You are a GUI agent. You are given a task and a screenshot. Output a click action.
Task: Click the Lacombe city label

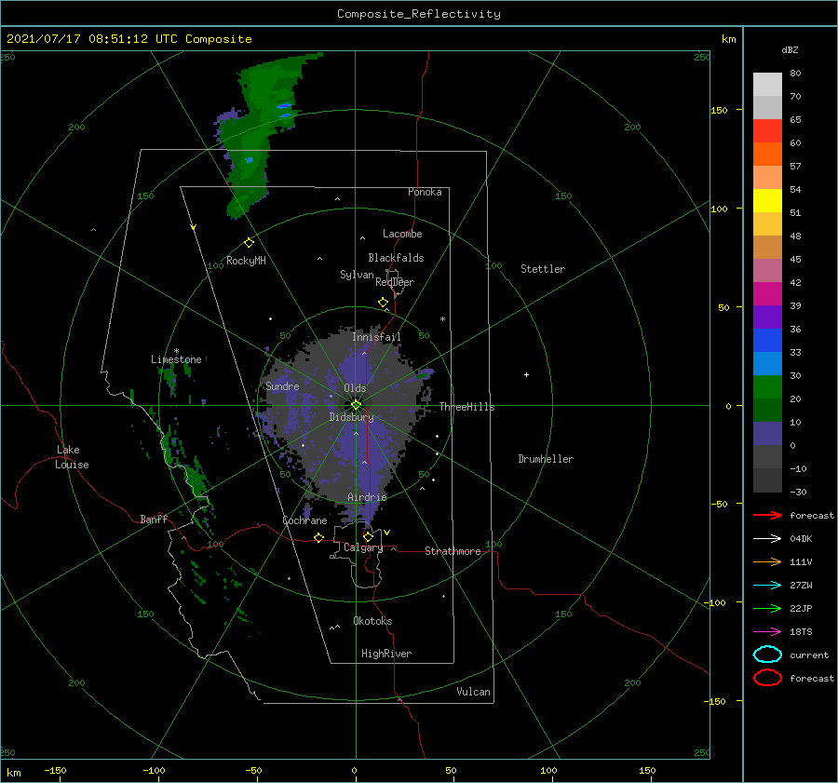(402, 234)
